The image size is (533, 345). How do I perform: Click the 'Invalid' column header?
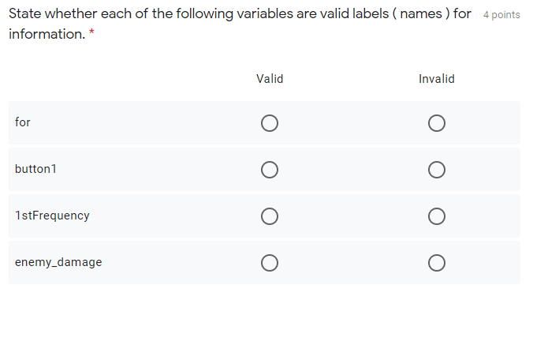pos(436,79)
